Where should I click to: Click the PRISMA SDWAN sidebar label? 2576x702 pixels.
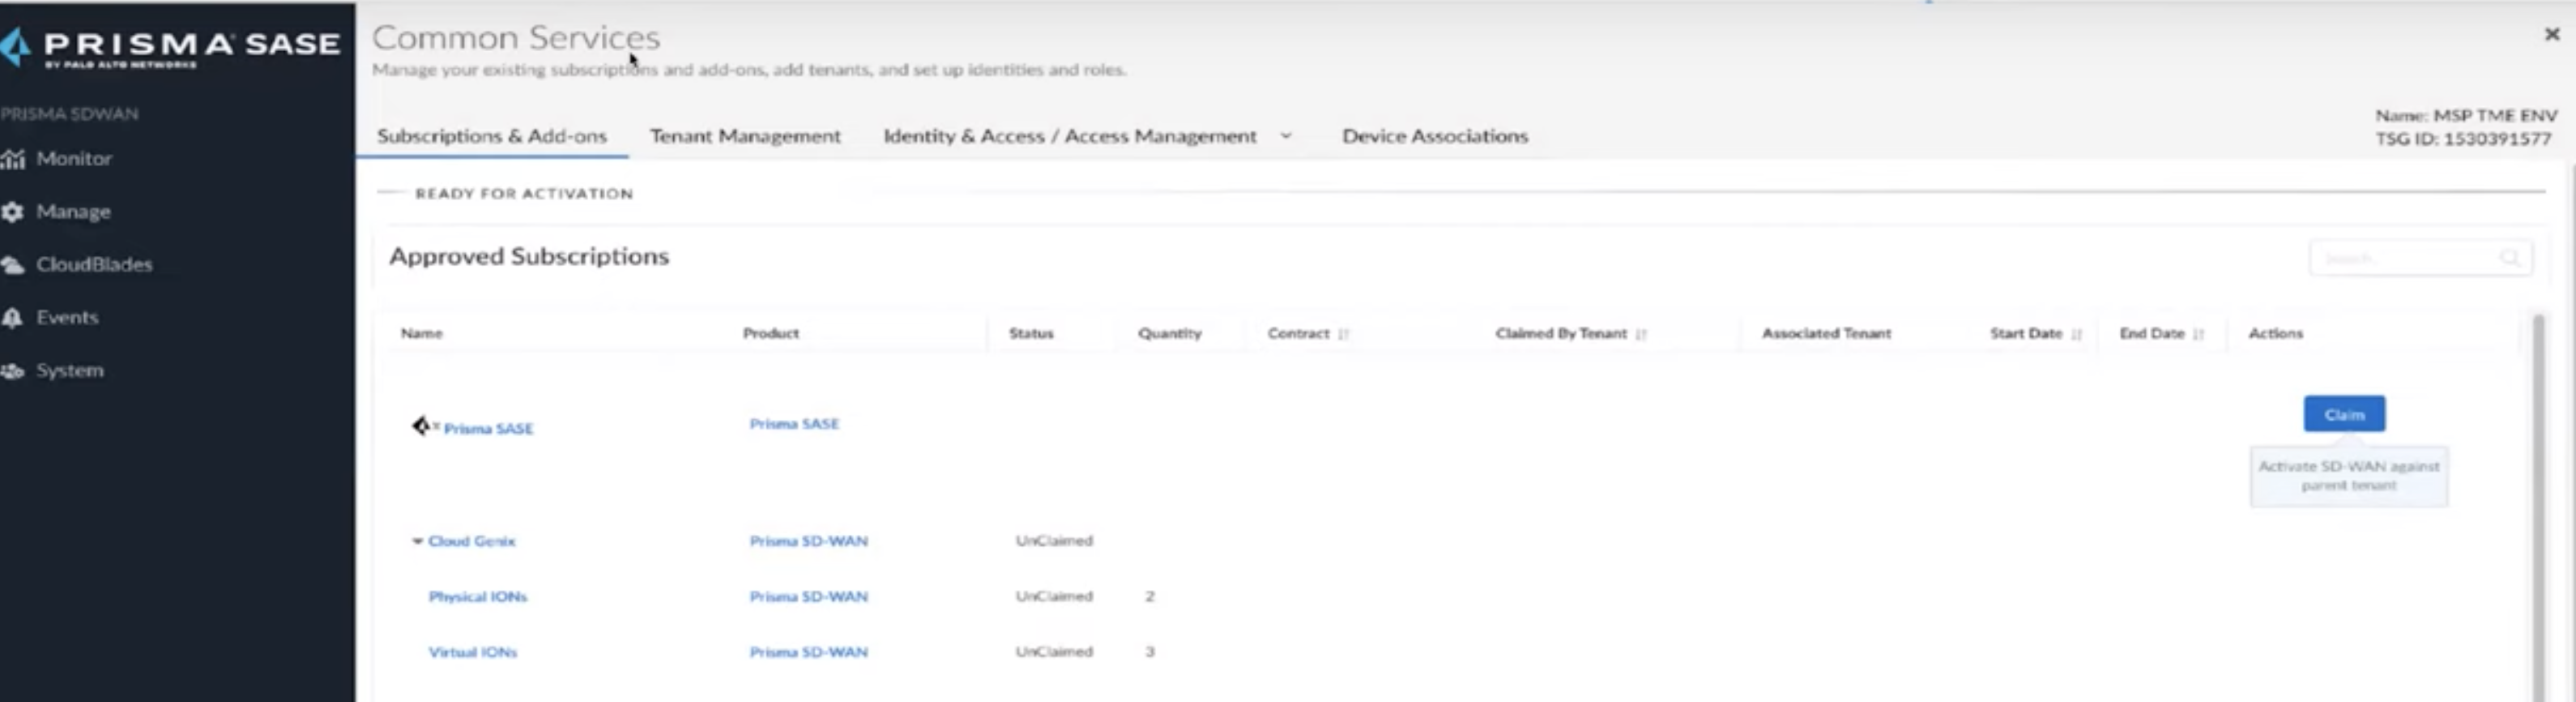tap(69, 114)
